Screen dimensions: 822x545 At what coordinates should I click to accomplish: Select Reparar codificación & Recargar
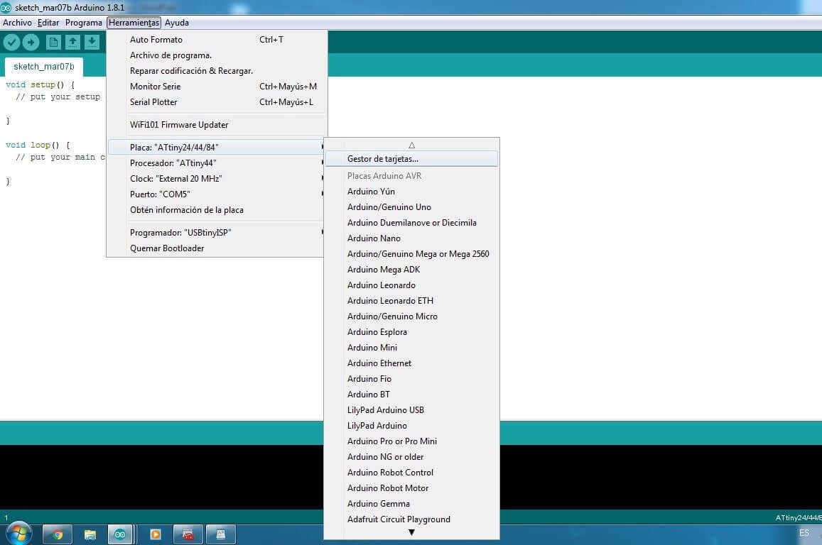pos(217,71)
